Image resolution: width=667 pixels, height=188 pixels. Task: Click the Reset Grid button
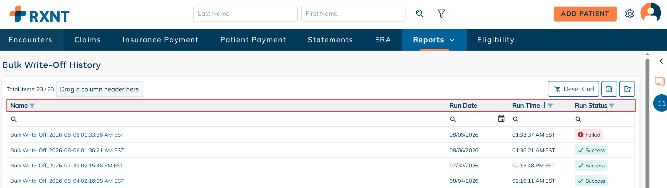pos(573,89)
